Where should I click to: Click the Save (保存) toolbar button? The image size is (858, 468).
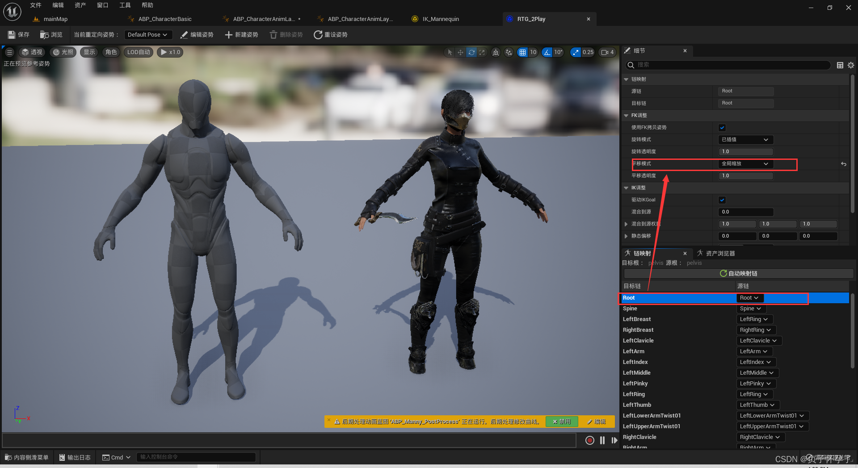point(19,35)
